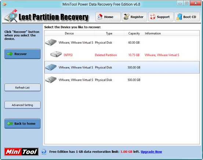
Task: Open the Support button
Action: pyautogui.click(x=161, y=17)
